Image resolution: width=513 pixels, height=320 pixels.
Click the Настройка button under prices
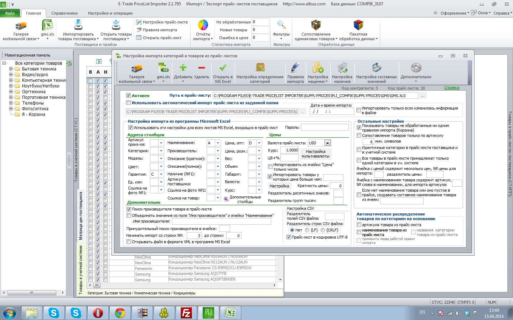(x=279, y=186)
